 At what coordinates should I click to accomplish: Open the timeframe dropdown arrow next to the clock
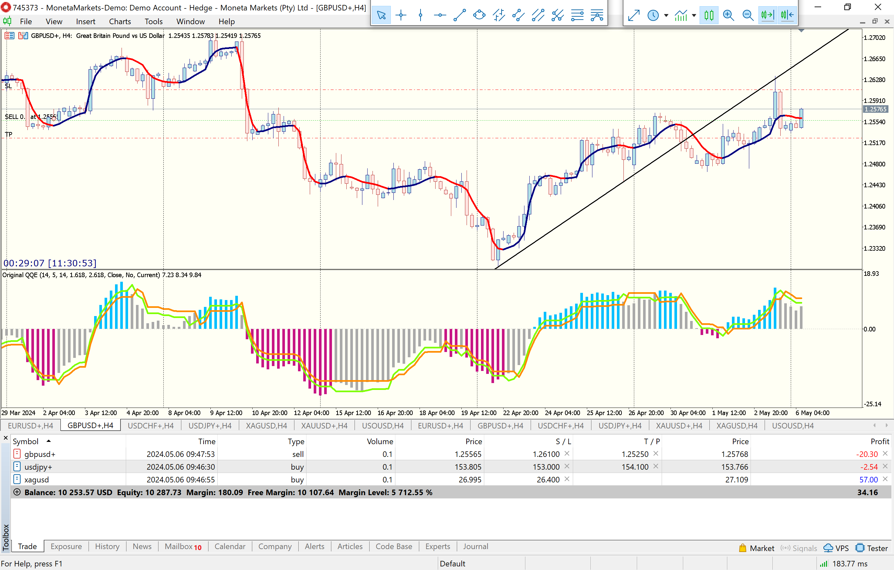coord(666,15)
